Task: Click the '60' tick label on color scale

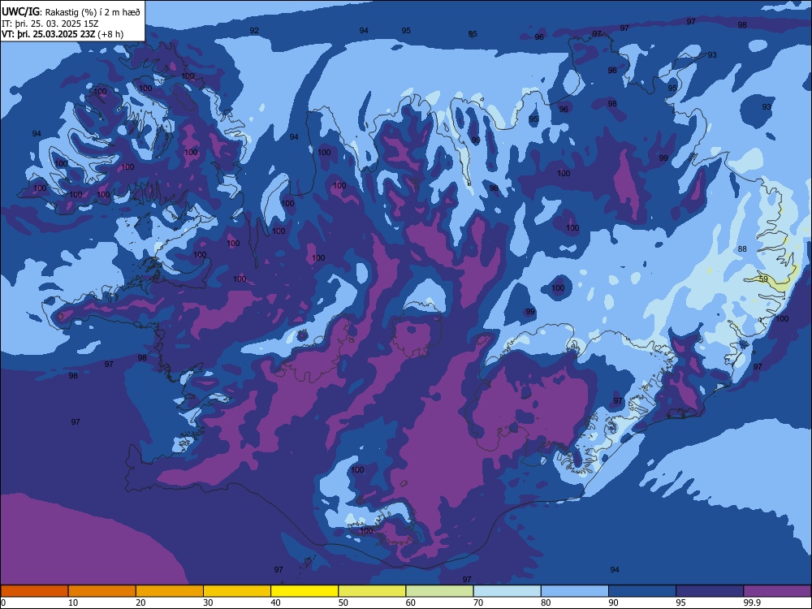Action: click(x=411, y=603)
